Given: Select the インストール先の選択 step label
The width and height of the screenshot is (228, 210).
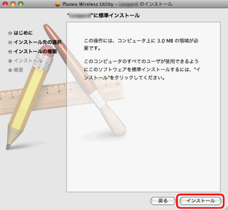Looking at the screenshot, I should (38, 42).
